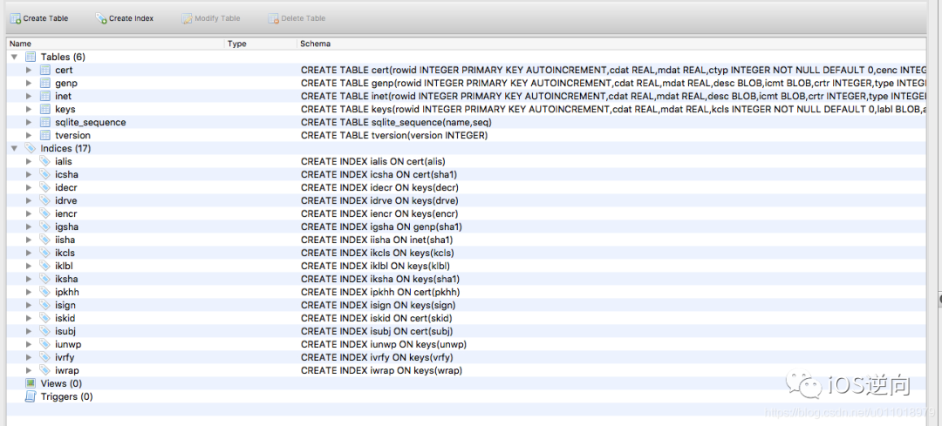Click schema 'CREATE INDEX ipkhh ON cert(pkhh)'
The width and height of the screenshot is (942, 426).
coord(381,292)
